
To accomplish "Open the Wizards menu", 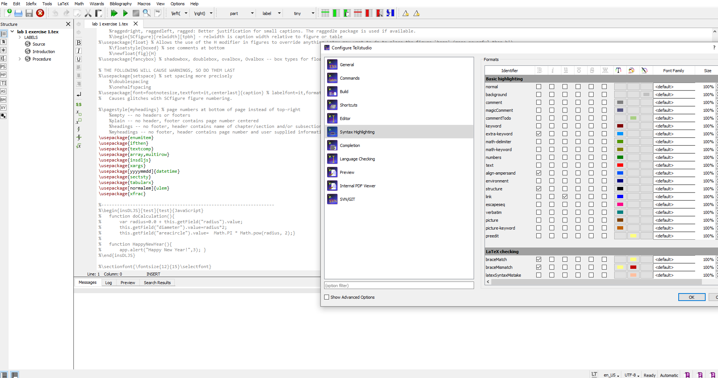I will (97, 4).
